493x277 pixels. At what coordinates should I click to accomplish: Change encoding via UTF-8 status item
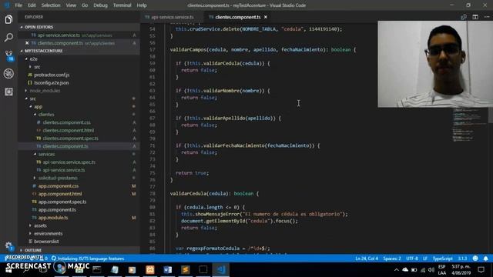point(412,259)
